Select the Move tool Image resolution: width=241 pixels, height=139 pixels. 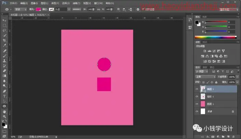[x=4, y=20]
